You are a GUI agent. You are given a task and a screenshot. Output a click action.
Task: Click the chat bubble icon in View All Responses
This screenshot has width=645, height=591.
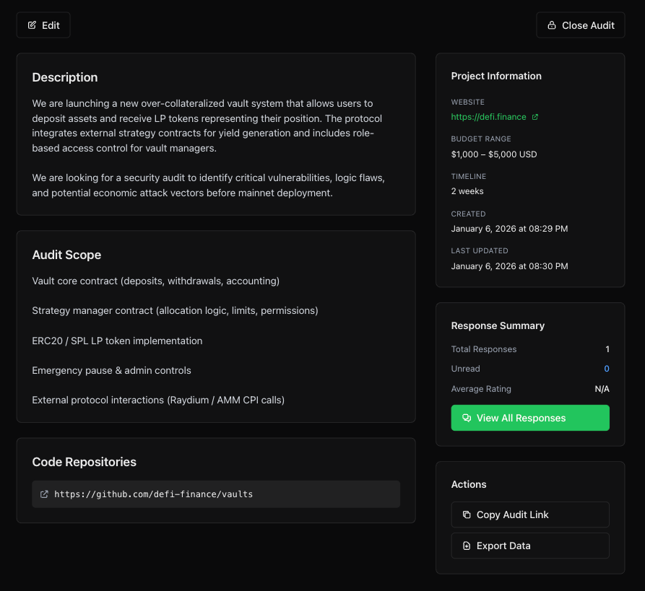pyautogui.click(x=467, y=418)
